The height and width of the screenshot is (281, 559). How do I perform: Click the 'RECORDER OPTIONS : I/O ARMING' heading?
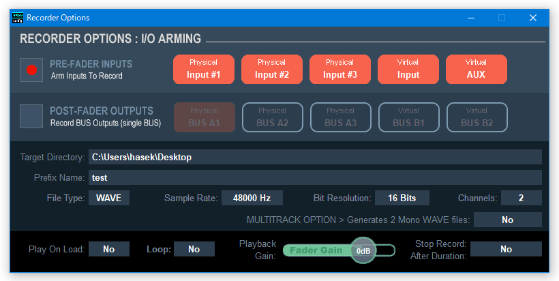coord(110,38)
